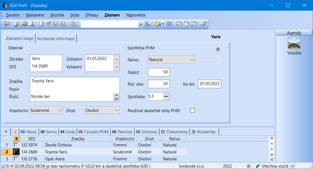Create a new record with blank page icon
This screenshot has height=169, width=313.
[x=41, y=24]
